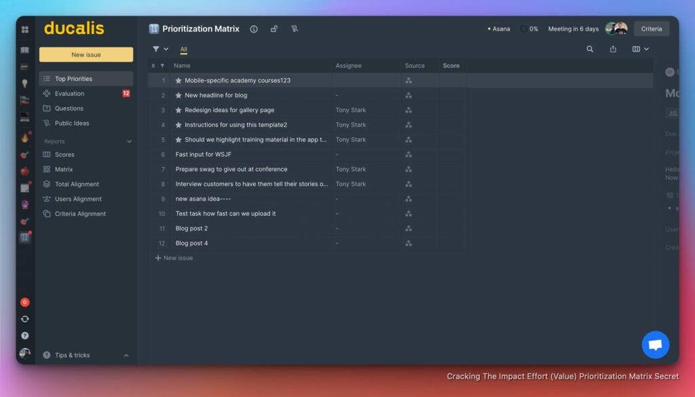The height and width of the screenshot is (397, 695).
Task: Click the 0% evaluation progress ring
Action: coord(523,29)
